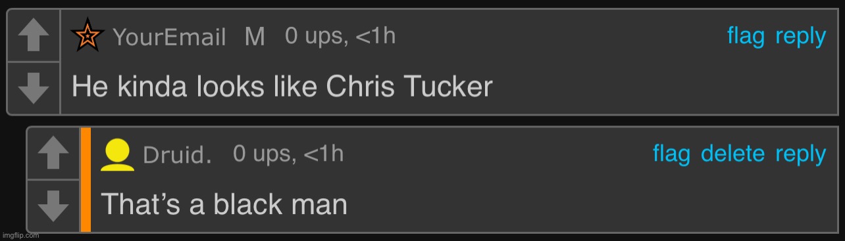The height and width of the screenshot is (241, 845).
Task: Click the text 'That's a black man'
Action: point(224,204)
